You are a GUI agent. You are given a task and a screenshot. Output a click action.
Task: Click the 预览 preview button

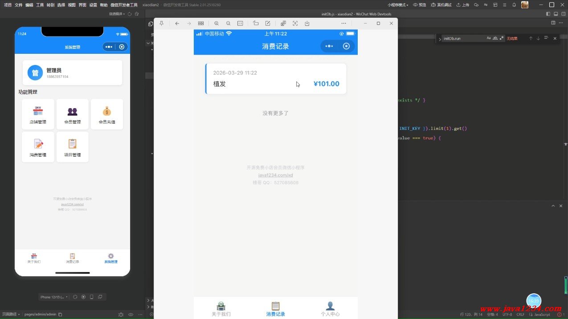coord(419,5)
